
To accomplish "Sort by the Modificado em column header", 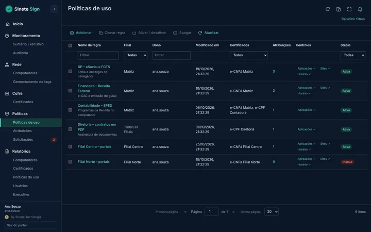I will pos(207,45).
